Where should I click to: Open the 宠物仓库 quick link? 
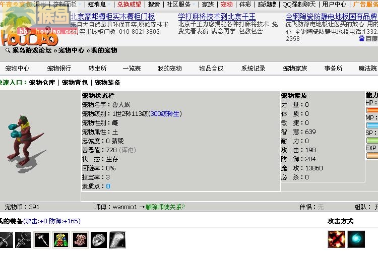coord(42,83)
